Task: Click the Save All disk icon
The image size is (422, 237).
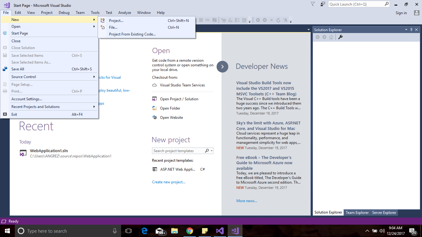Action: point(5,69)
